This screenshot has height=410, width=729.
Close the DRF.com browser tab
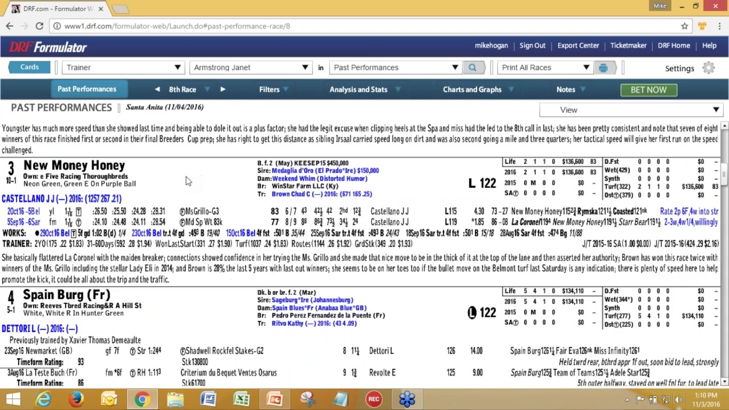(101, 9)
